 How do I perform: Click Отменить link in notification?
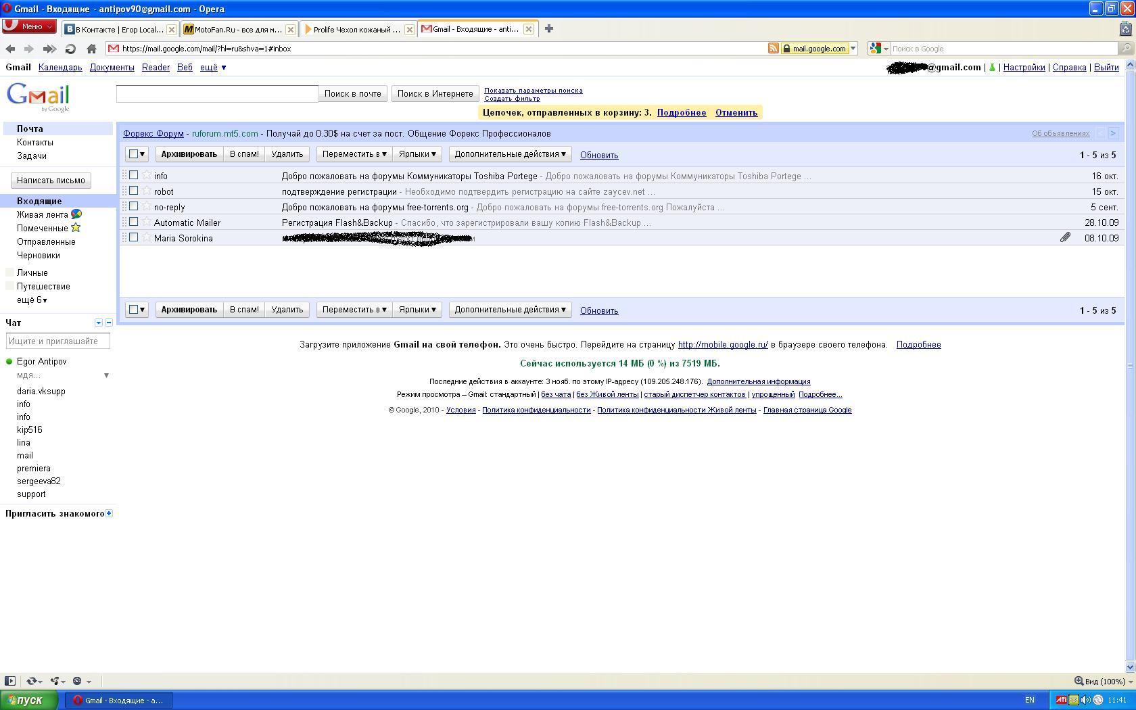tap(736, 113)
